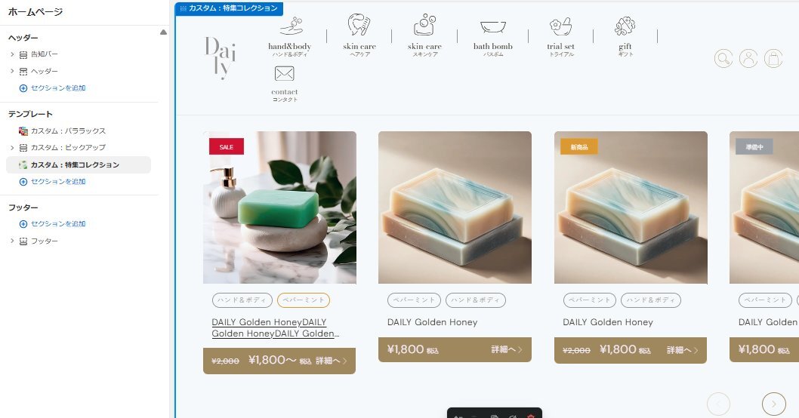Open the search magnifier icon

pyautogui.click(x=723, y=59)
